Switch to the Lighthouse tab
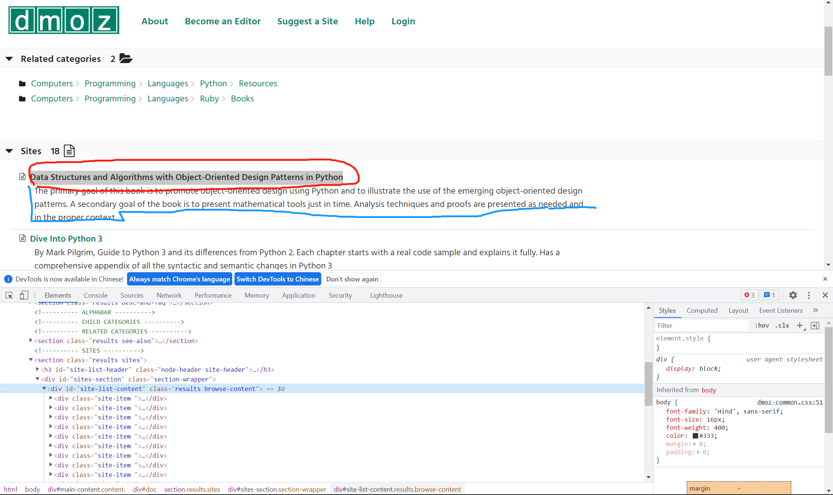 pyautogui.click(x=386, y=295)
